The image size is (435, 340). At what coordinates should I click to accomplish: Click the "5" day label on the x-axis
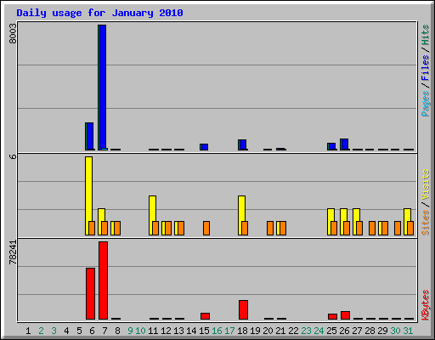(79, 331)
